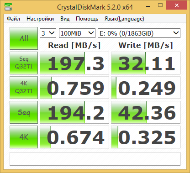The height and width of the screenshot is (173, 190).
Task: Click the Seq Q32T1 read result 197.3
Action: click(x=74, y=63)
